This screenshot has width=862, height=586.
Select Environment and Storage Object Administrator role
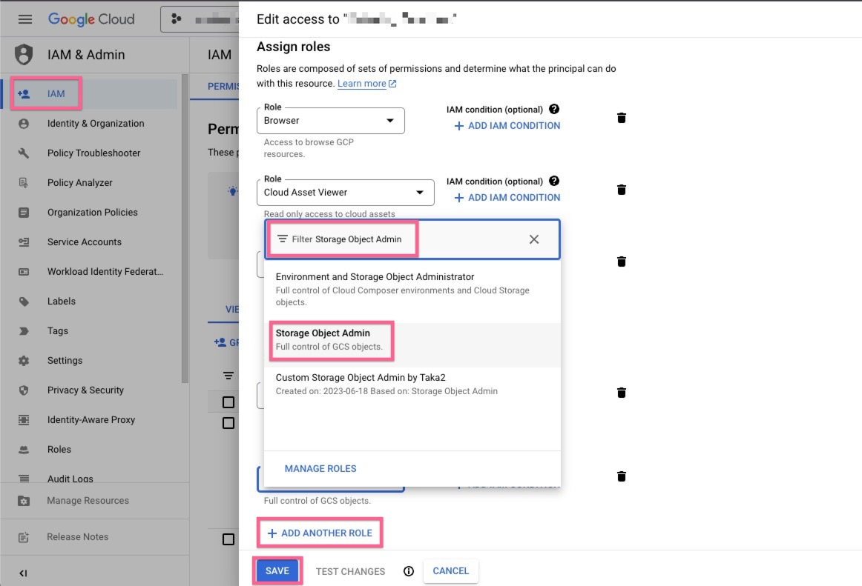[412, 290]
